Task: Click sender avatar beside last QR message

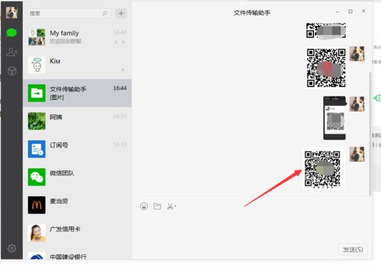Action: click(x=357, y=154)
